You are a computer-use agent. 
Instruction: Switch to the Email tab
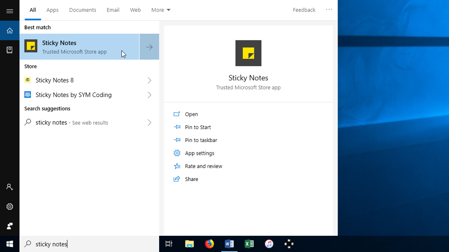(113, 10)
